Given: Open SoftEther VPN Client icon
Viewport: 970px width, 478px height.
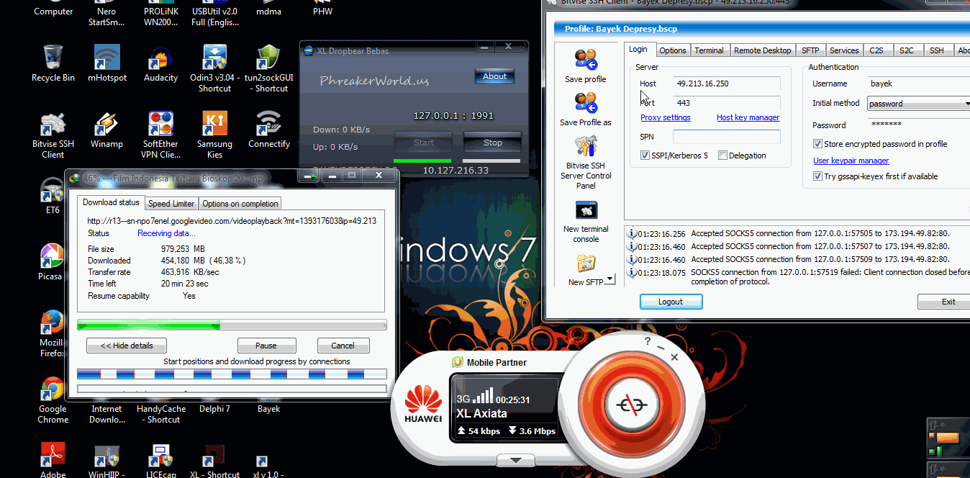Looking at the screenshot, I should click(160, 135).
